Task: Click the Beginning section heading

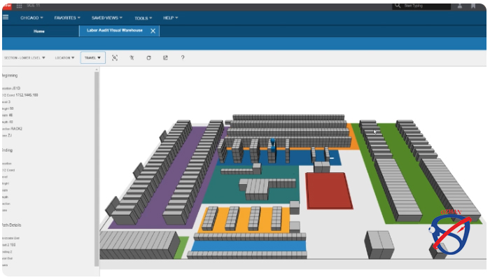Action: pyautogui.click(x=9, y=76)
